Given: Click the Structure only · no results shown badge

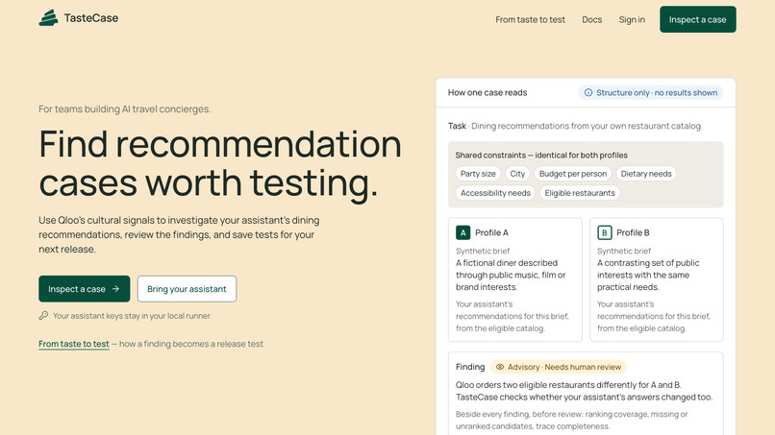Looking at the screenshot, I should pos(650,92).
